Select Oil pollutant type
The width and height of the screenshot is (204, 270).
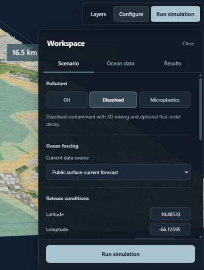[66, 100]
